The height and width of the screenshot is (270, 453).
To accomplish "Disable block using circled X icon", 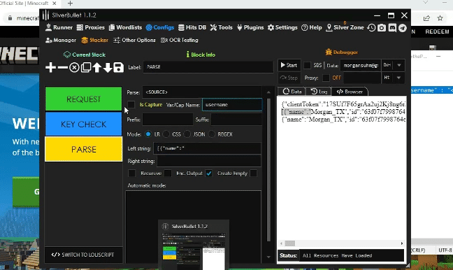I will pos(74,68).
